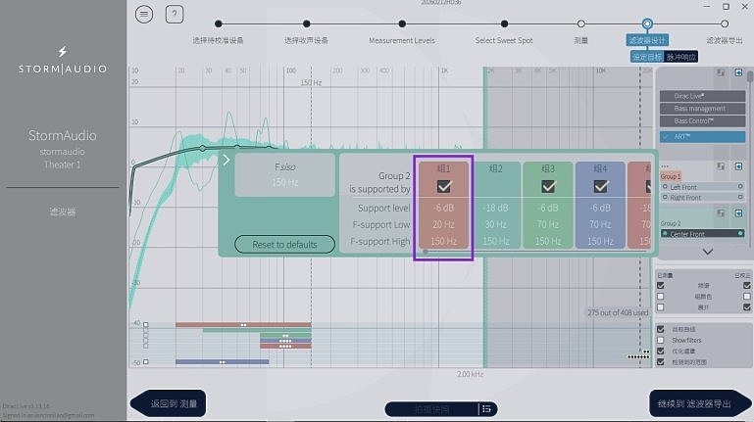
Task: Toggle the 组3 support checkbox
Action: click(x=548, y=186)
